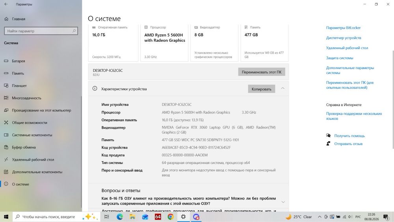Open the Параметры BitLocker link
This screenshot has width=394, height=222.
point(343,28)
